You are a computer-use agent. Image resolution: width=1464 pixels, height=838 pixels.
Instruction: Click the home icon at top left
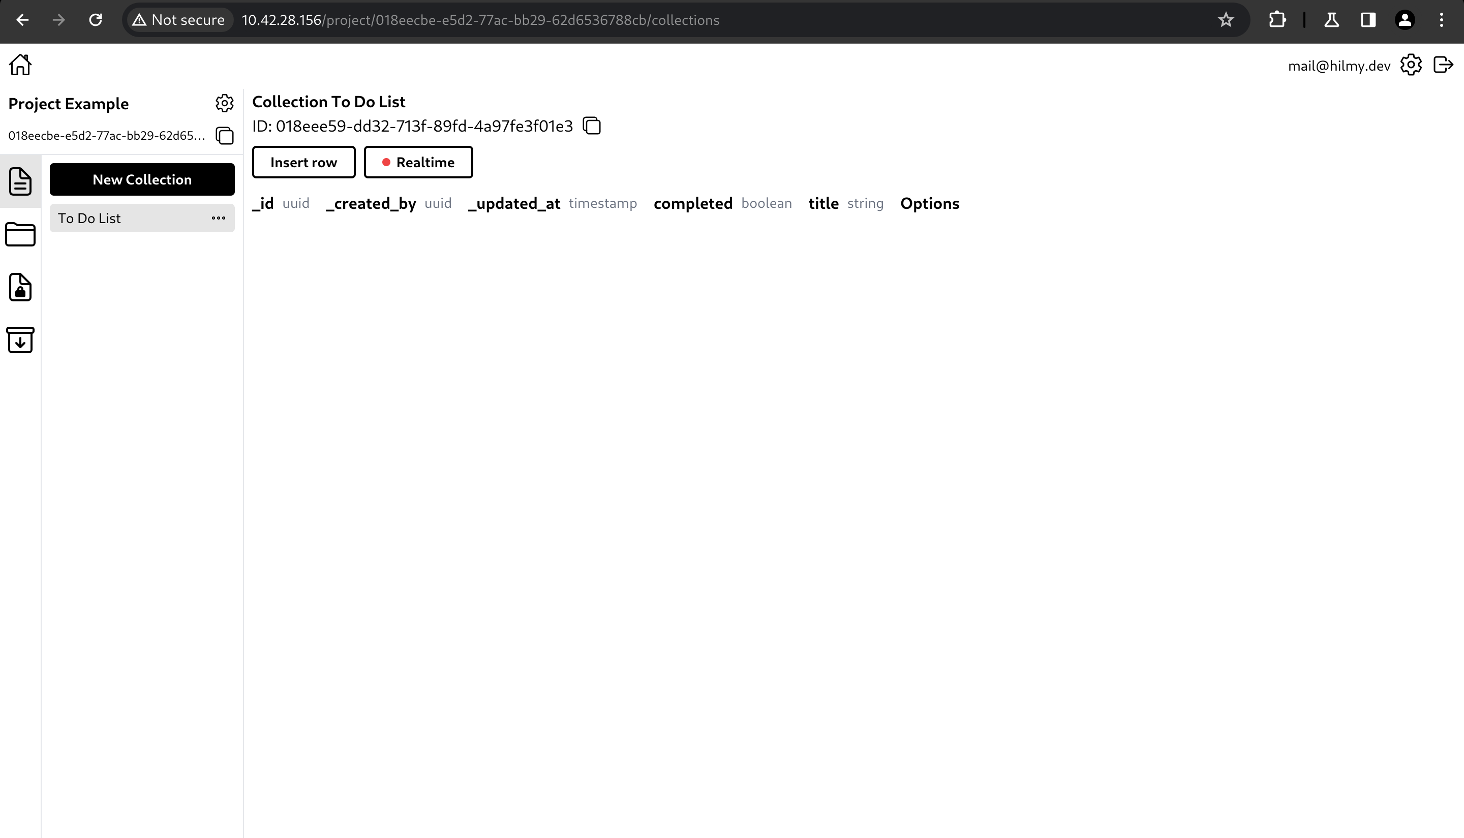point(20,65)
